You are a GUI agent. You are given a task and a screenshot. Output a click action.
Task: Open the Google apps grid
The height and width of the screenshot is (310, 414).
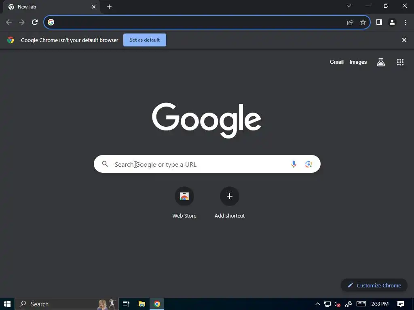click(x=400, y=62)
